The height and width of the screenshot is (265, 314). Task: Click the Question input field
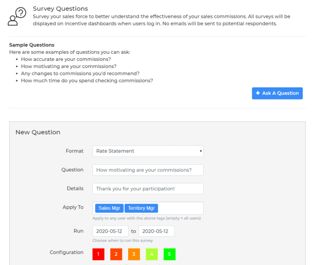[148, 170]
